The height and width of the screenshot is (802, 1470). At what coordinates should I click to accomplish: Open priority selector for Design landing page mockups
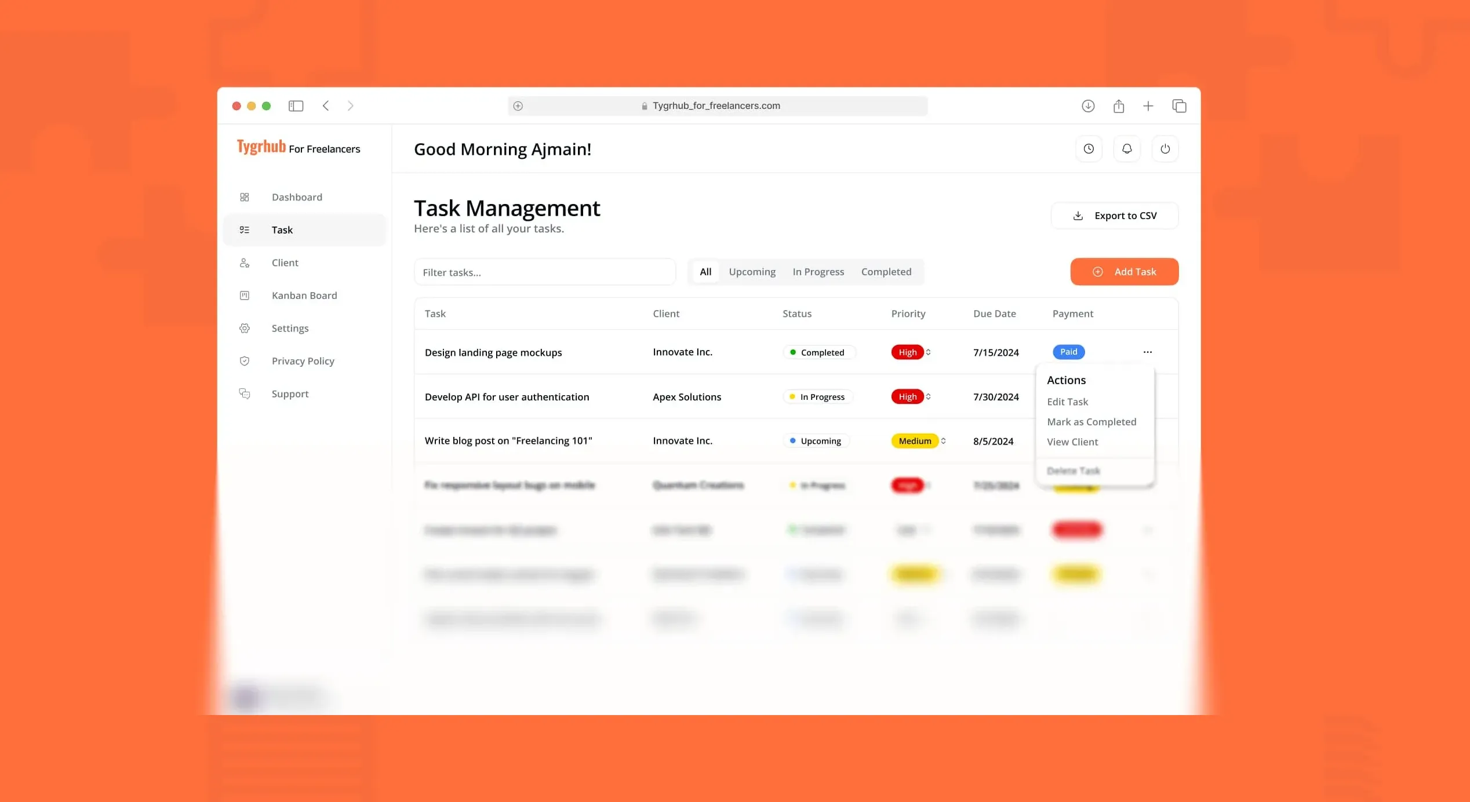928,352
